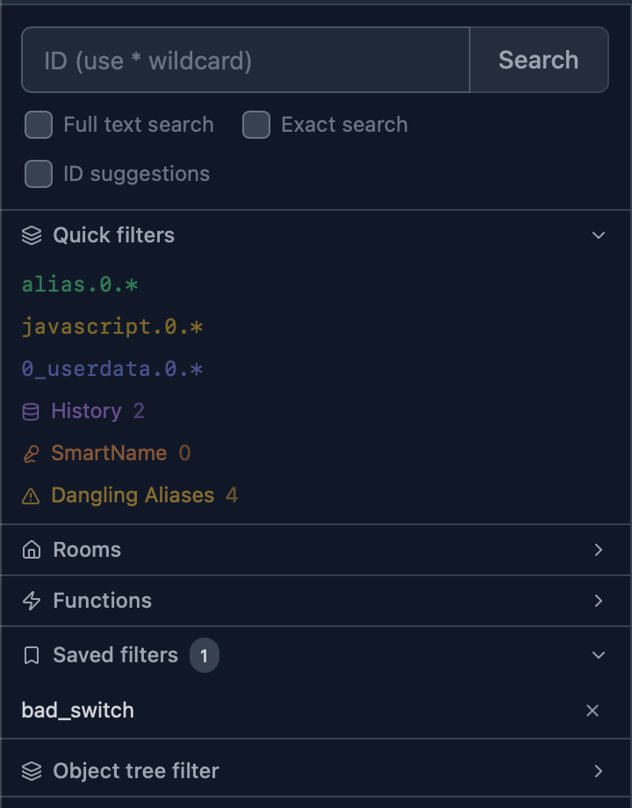632x808 pixels.
Task: Enable the Full text search checkbox
Action: [x=39, y=125]
